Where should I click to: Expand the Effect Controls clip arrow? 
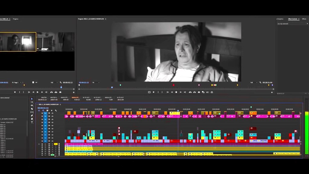pyautogui.click(x=307, y=24)
